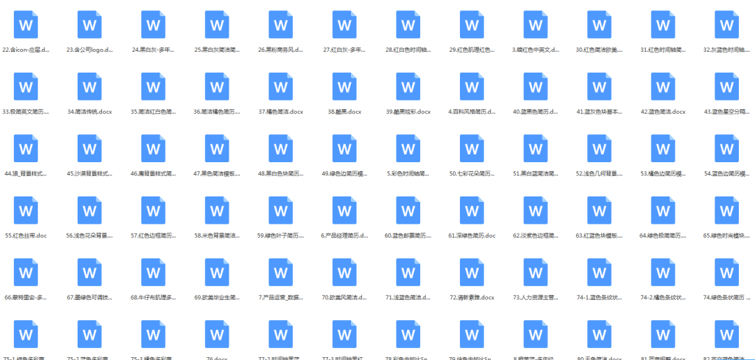Screen dimensions: 755x360
Task: Select the label 30.红色简洁欧美
Action: tap(600, 50)
